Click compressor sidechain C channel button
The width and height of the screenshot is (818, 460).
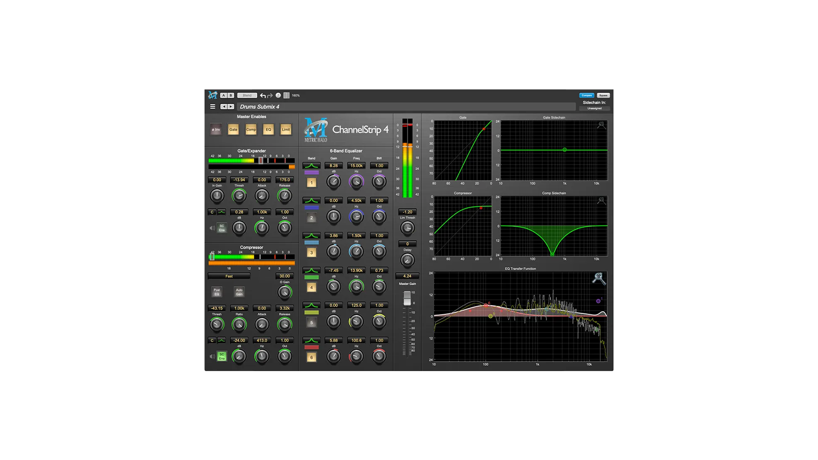tap(212, 340)
